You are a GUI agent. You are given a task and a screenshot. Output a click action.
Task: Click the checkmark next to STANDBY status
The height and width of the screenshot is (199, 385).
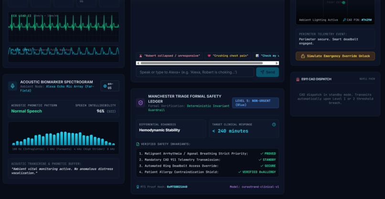tap(260, 160)
